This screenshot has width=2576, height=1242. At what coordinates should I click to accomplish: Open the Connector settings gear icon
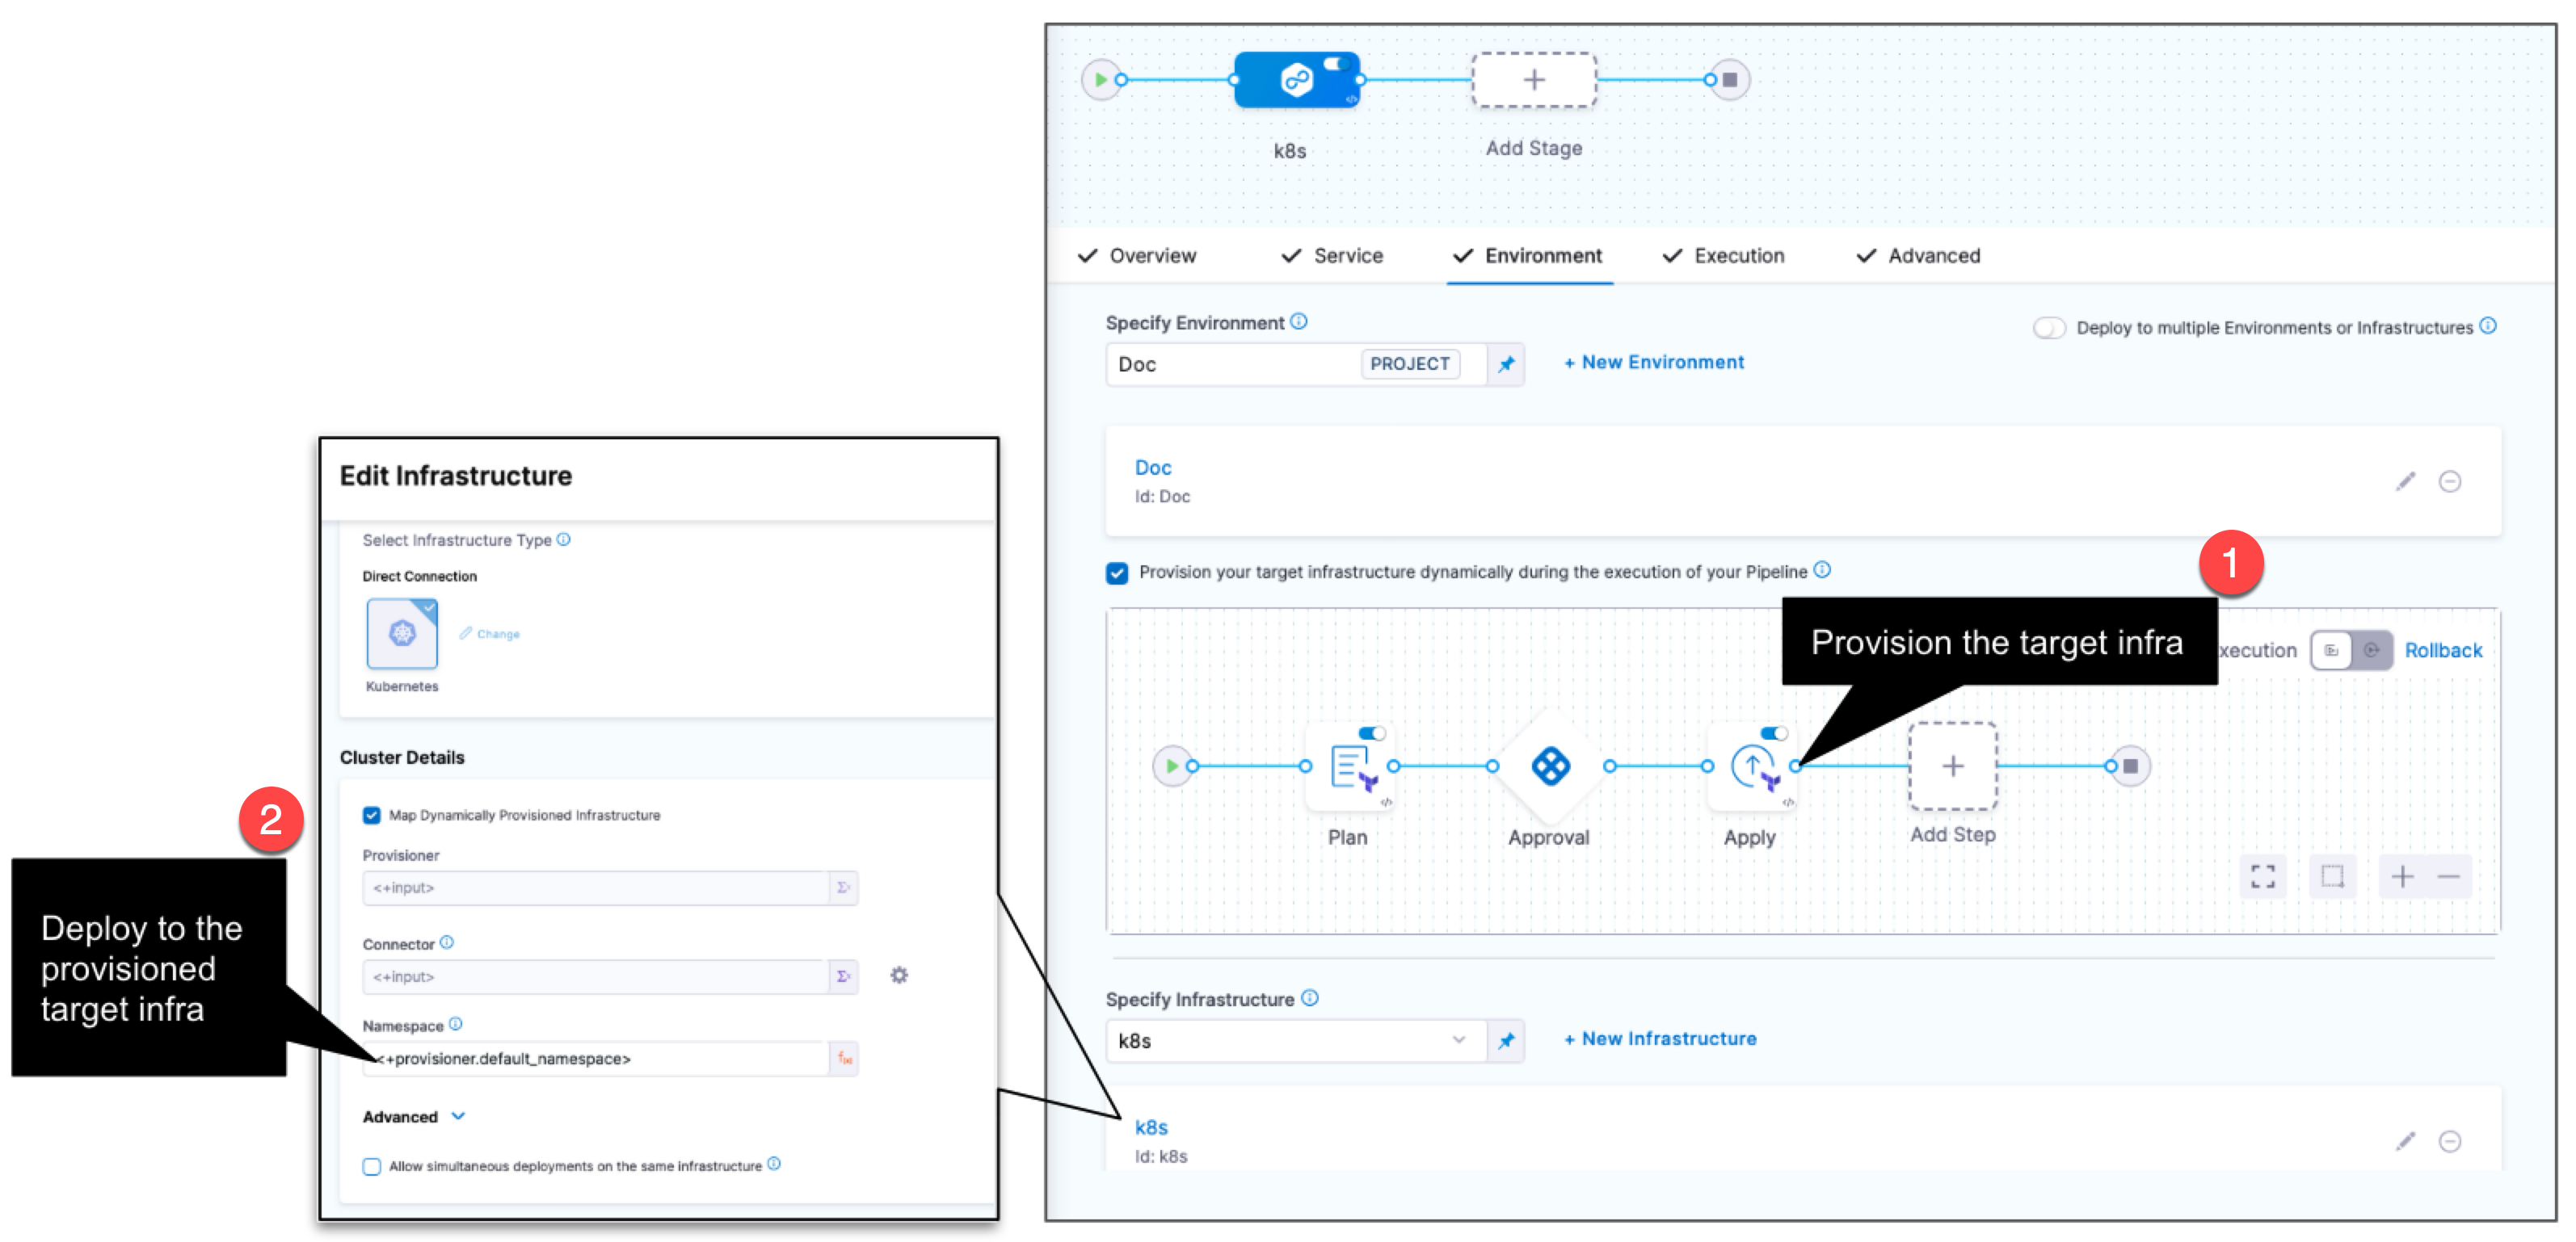tap(898, 976)
